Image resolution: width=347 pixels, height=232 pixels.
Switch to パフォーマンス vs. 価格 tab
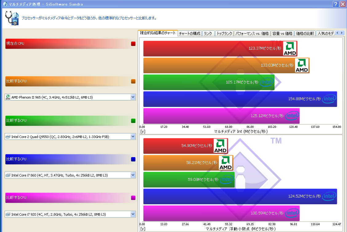(x=252, y=34)
